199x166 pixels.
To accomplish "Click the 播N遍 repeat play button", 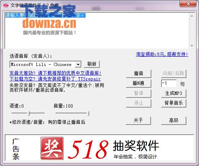I will click(x=139, y=83).
